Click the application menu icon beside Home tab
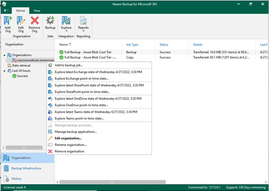Image resolution: width=269 pixels, height=191 pixels. tap(5, 11)
